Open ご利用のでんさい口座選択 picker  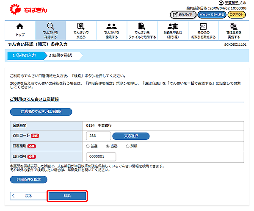pyautogui.click(x=41, y=112)
